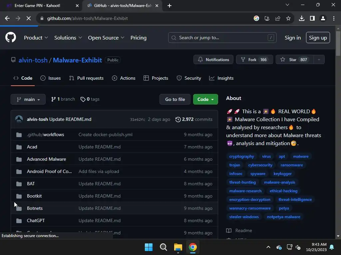Select the ransomware topic tag
The width and height of the screenshot is (341, 255).
(x=292, y=165)
